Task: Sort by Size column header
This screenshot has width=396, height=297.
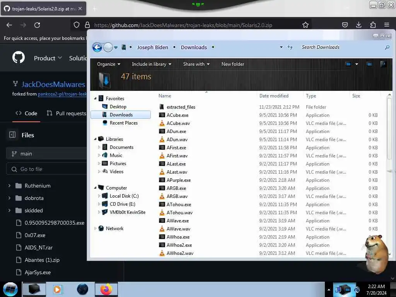Action: (356, 96)
